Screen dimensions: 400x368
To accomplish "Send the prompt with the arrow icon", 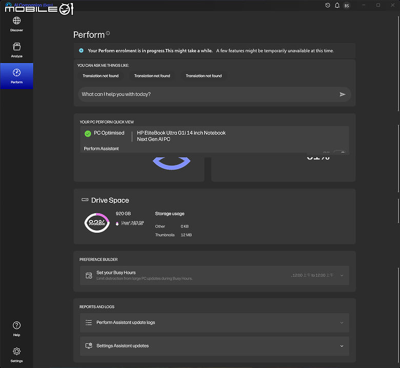I will (x=343, y=94).
